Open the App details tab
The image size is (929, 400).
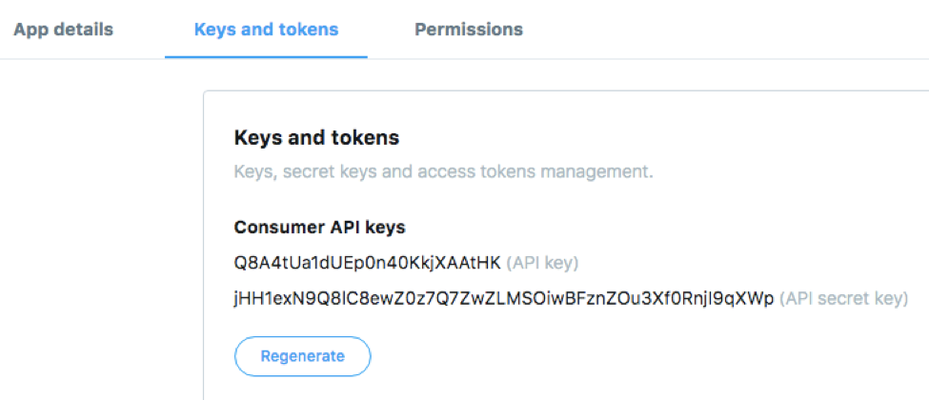(63, 30)
